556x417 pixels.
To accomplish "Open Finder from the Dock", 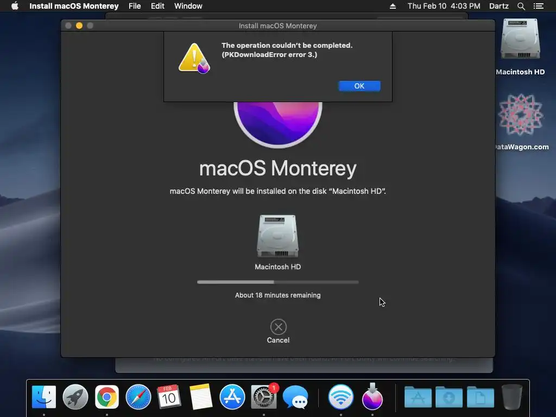I will 43,397.
